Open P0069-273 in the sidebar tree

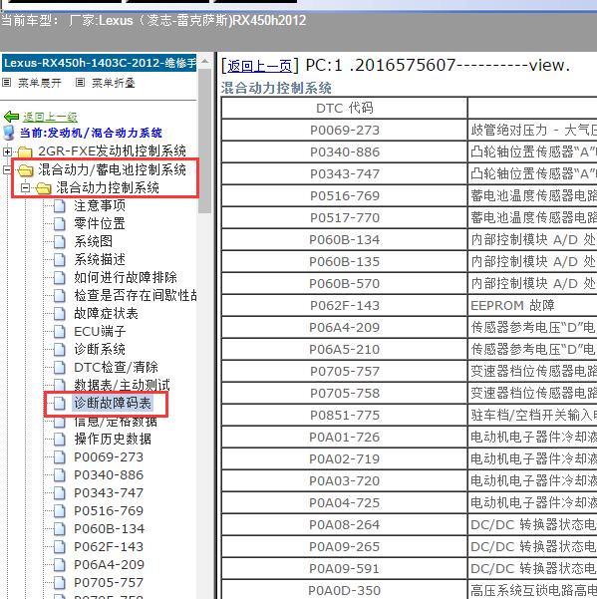coord(109,456)
